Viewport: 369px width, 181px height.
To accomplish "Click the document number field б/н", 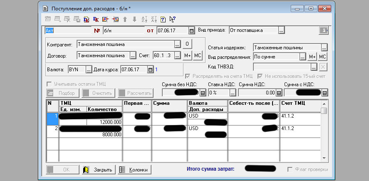I will pyautogui.click(x=123, y=30).
